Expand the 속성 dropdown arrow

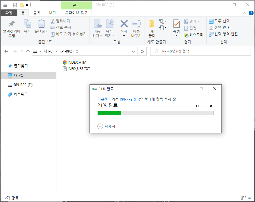point(176,36)
